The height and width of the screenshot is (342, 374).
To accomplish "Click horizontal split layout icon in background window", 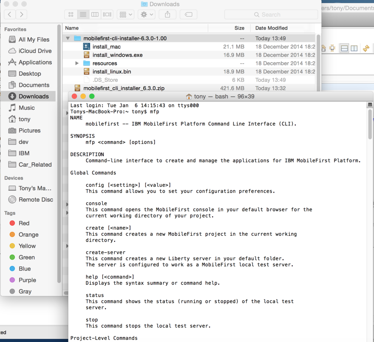I will pyautogui.click(x=344, y=48).
